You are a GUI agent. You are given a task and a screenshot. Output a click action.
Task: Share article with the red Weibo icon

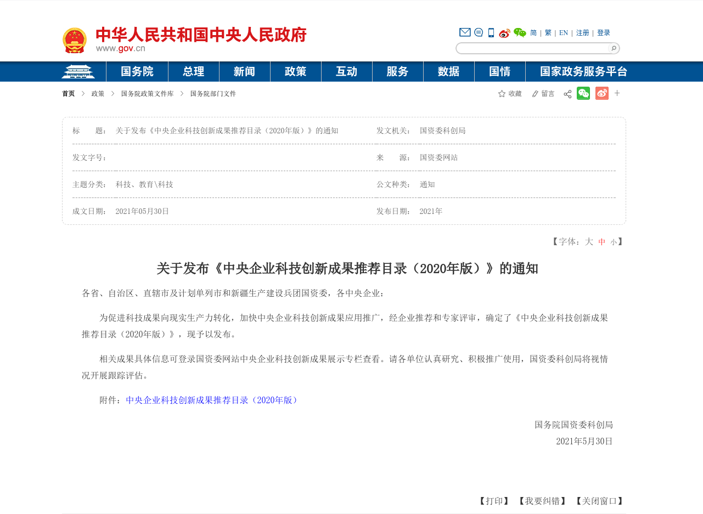pyautogui.click(x=601, y=93)
